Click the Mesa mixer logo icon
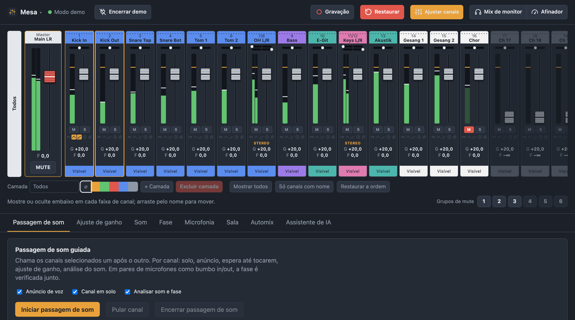This screenshot has width=575, height=320. [12, 12]
